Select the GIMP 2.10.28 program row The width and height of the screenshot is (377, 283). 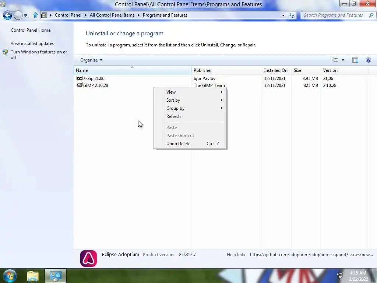point(221,85)
